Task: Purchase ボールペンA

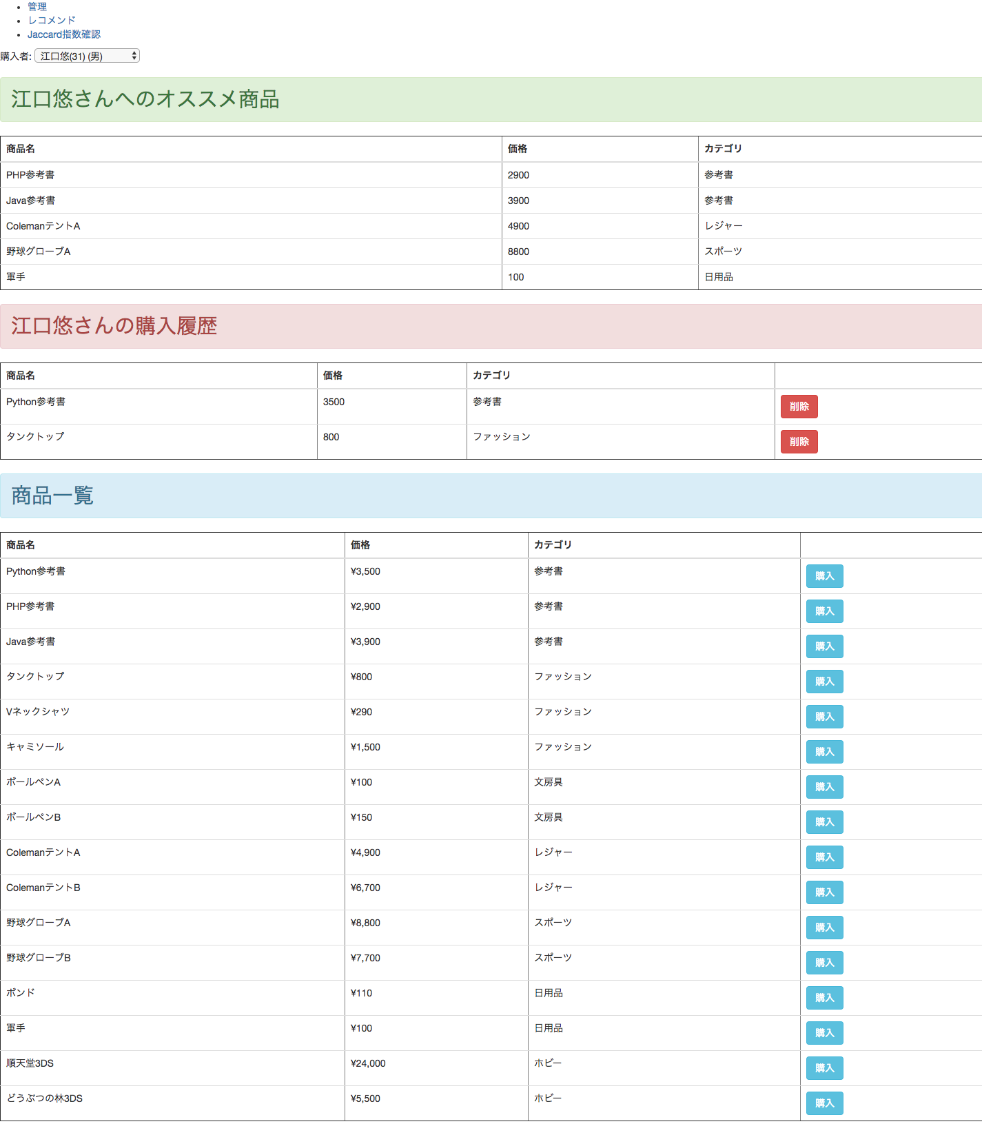Action: 824,787
